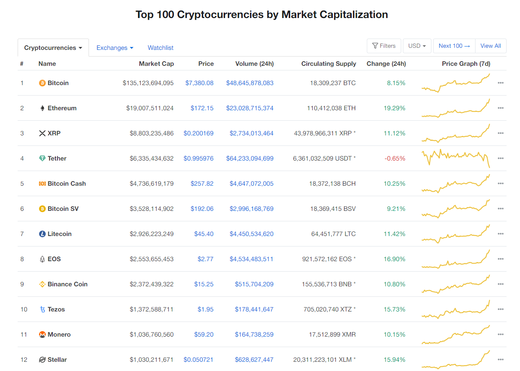Click Tezos market cap $1,372,588,711
This screenshot has height=371, width=520.
coord(152,309)
